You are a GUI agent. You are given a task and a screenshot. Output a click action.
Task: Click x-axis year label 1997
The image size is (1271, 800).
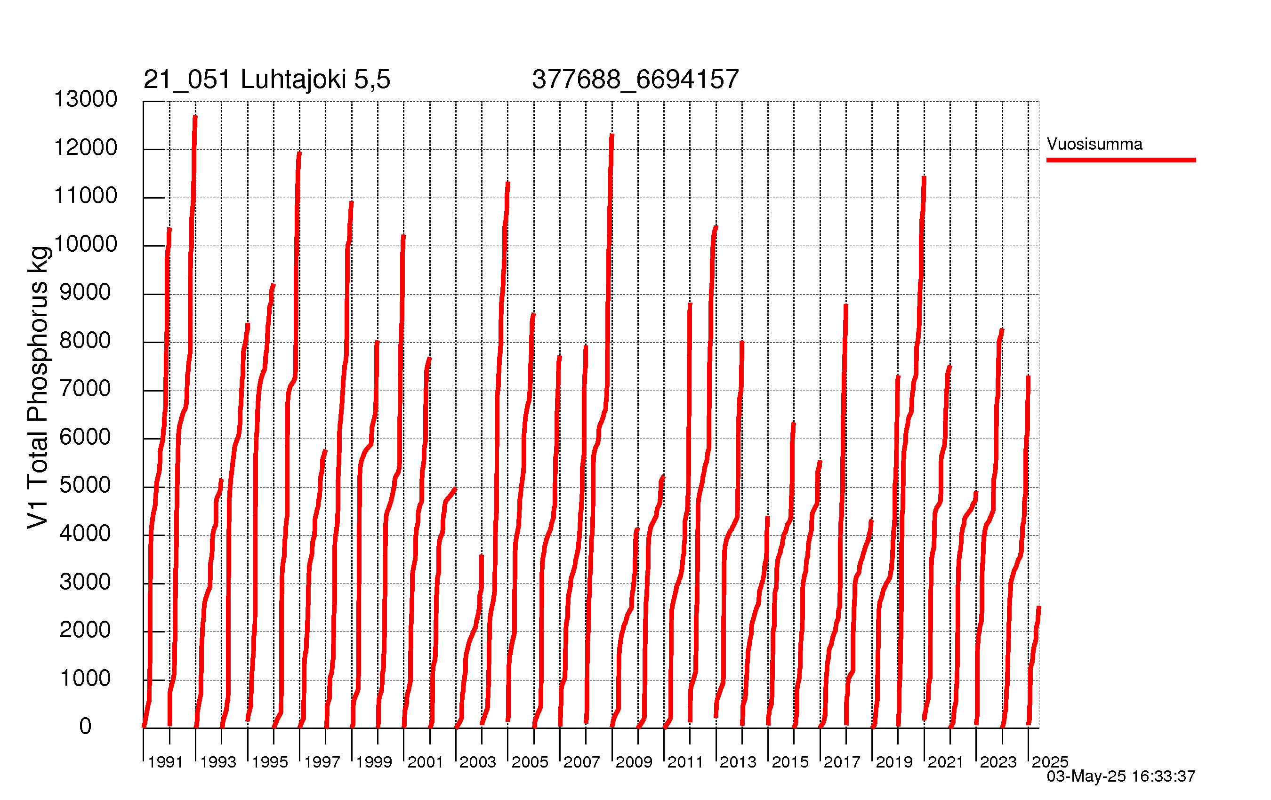click(x=322, y=762)
